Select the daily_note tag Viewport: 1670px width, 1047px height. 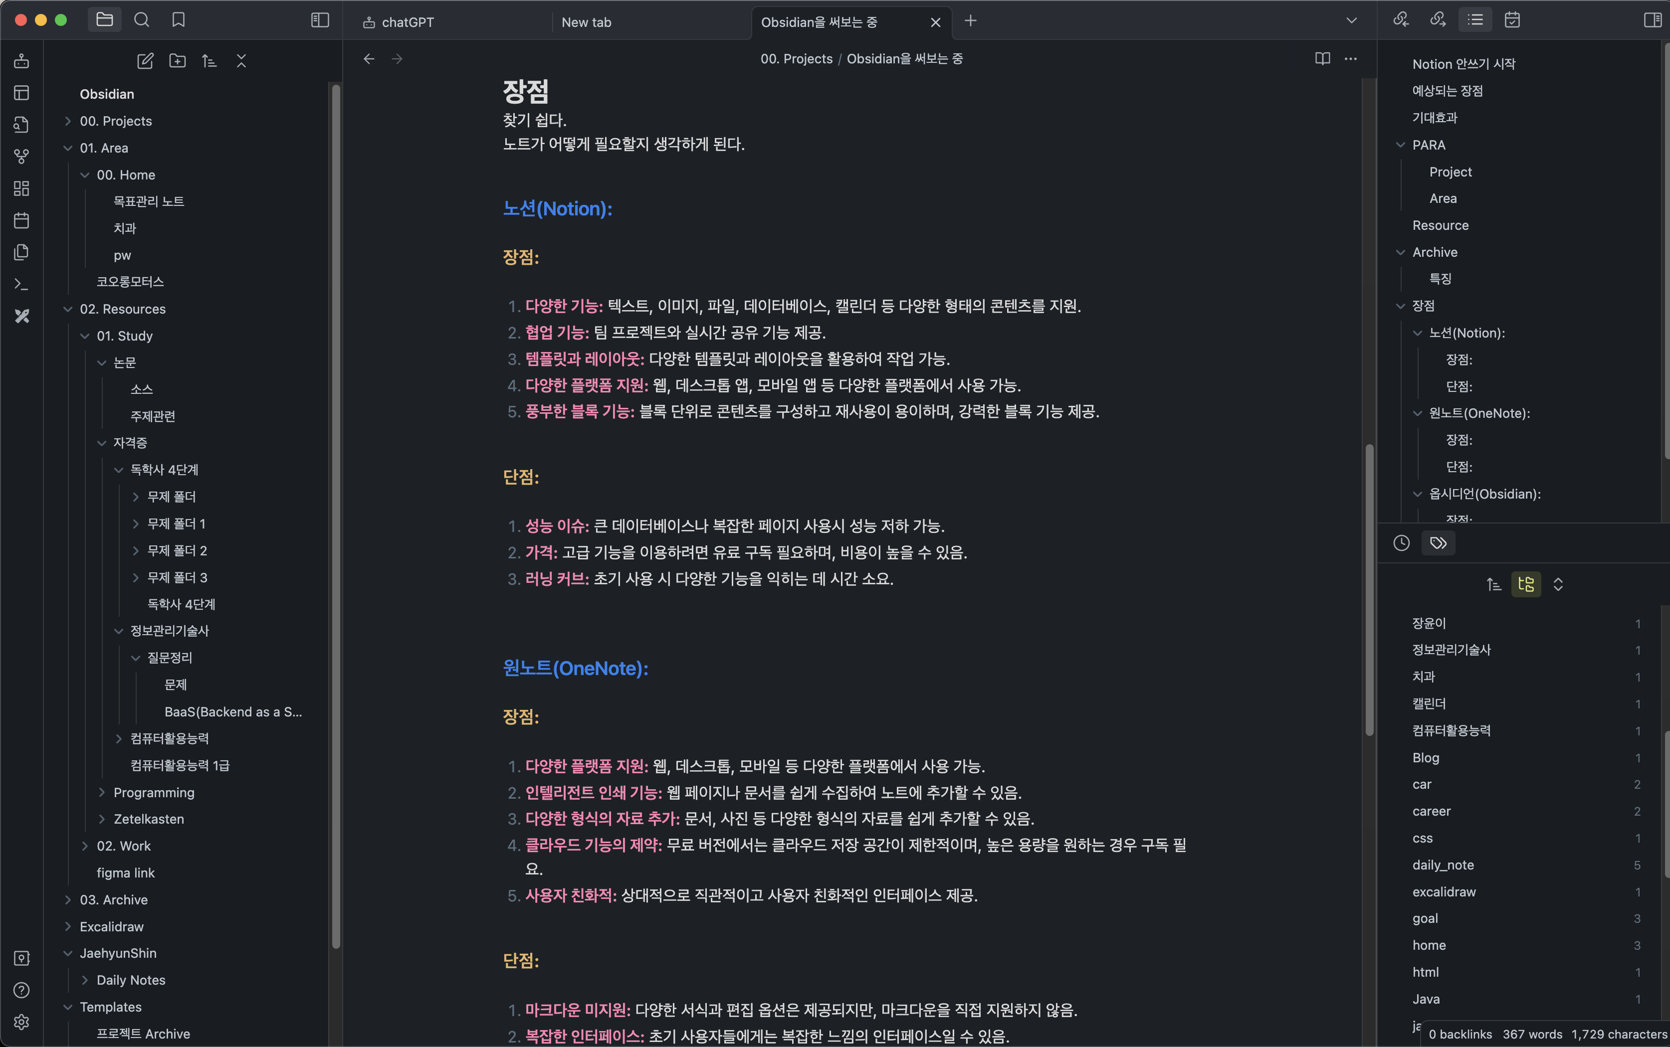(x=1443, y=865)
